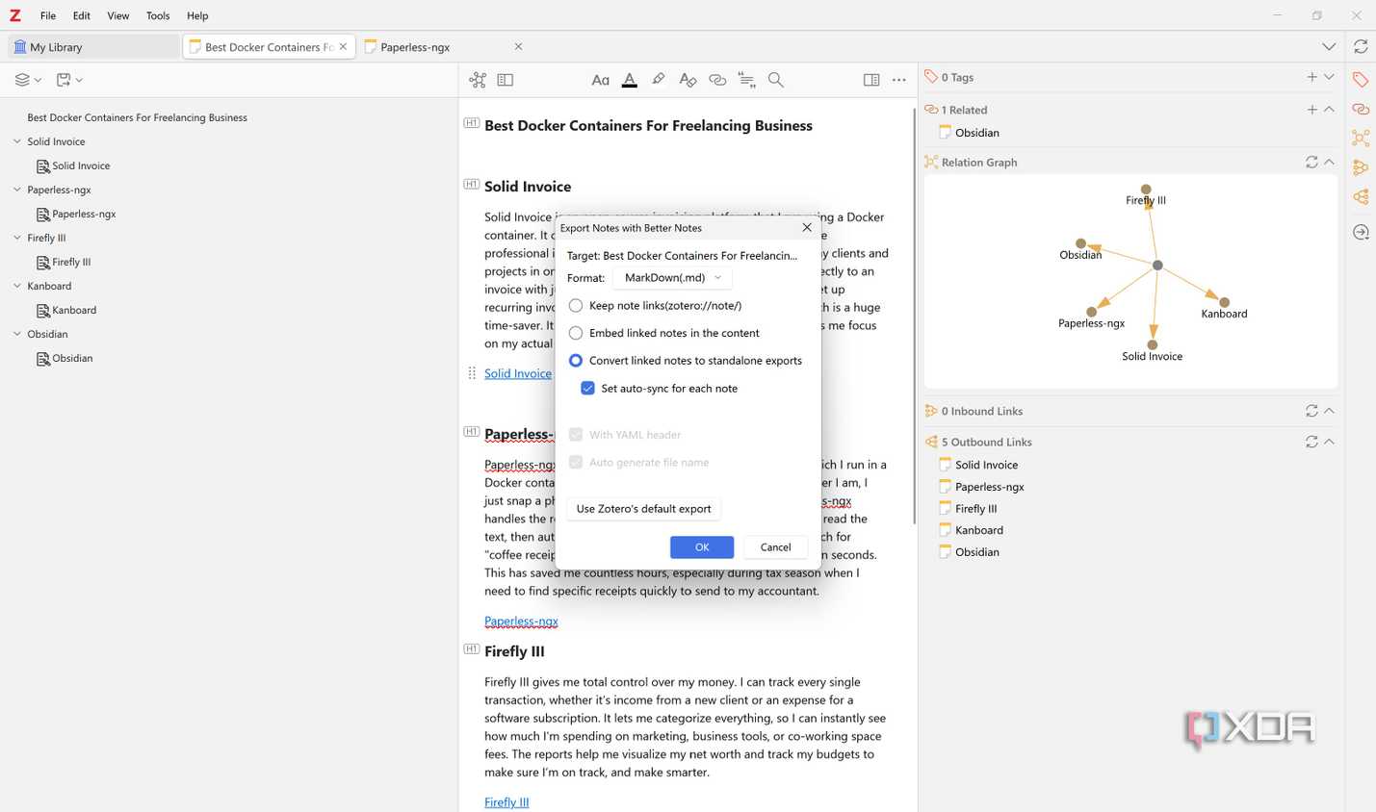The image size is (1376, 812).
Task: Open the list all tabs chevron
Action: pos(1329,46)
